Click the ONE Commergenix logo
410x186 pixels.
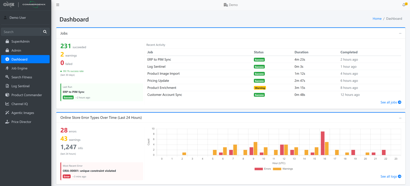(x=25, y=5)
